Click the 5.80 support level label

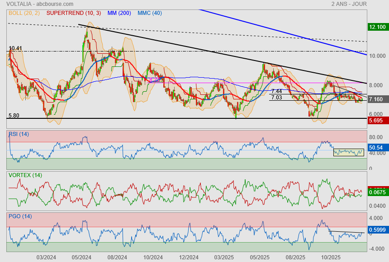14,116
